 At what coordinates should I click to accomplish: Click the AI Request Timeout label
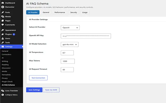point(38,69)
